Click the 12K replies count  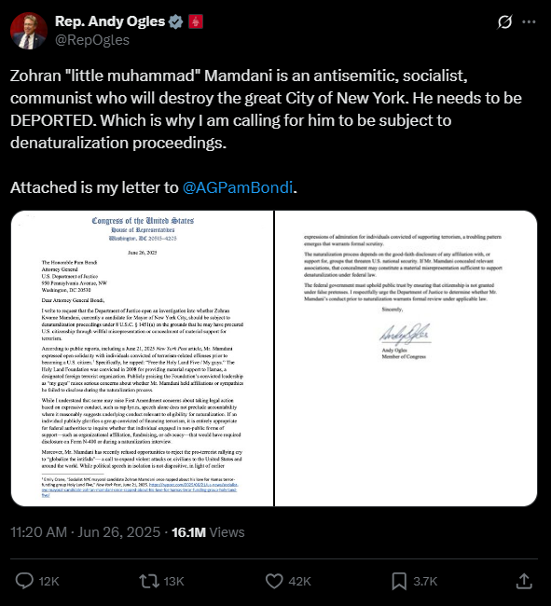pyautogui.click(x=48, y=581)
